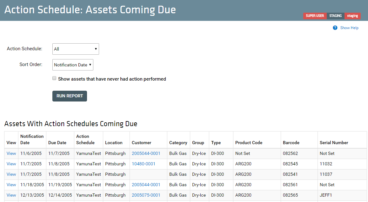Click serial number 11032

(326, 164)
